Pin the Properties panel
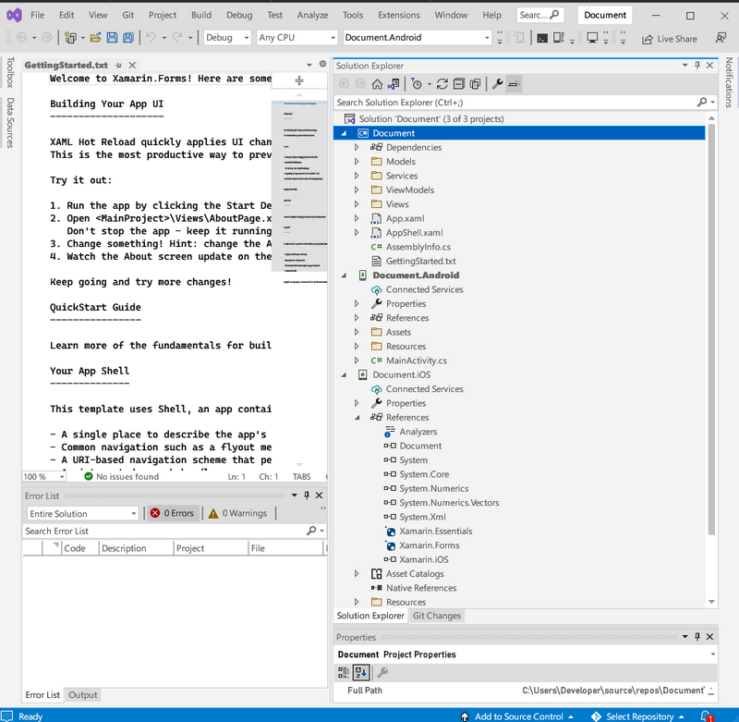The image size is (739, 722). point(697,637)
